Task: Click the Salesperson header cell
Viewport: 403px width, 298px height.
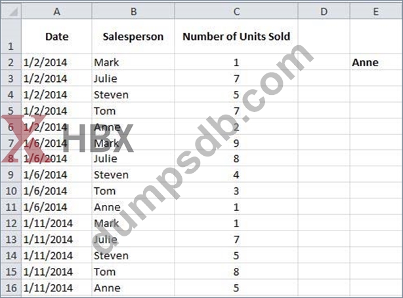Action: click(x=133, y=37)
